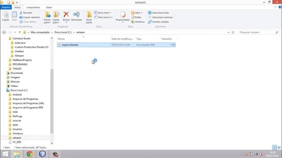Sort by the Tamanho column header

pos(167,39)
